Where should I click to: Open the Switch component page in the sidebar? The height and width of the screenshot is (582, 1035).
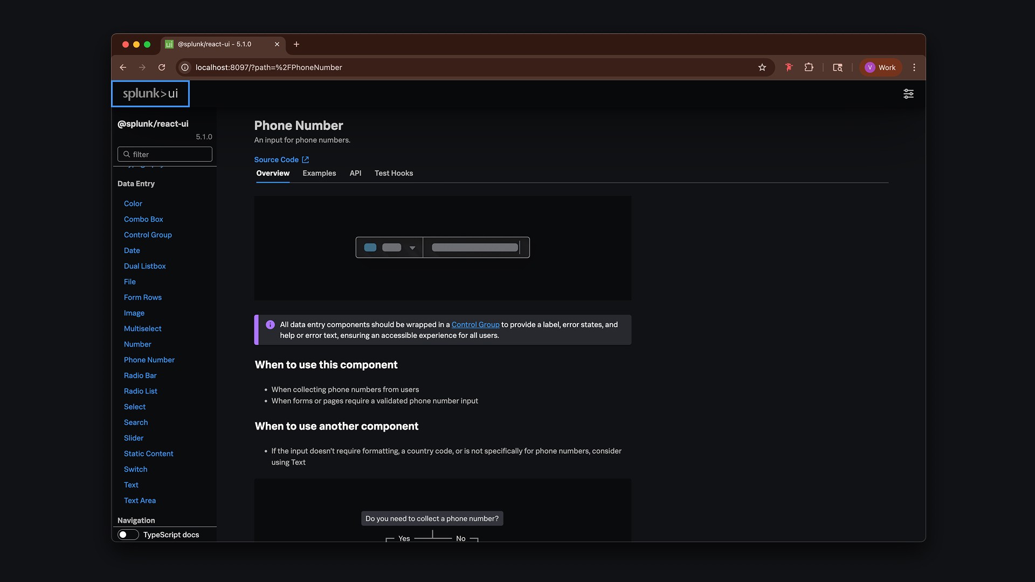click(x=135, y=469)
